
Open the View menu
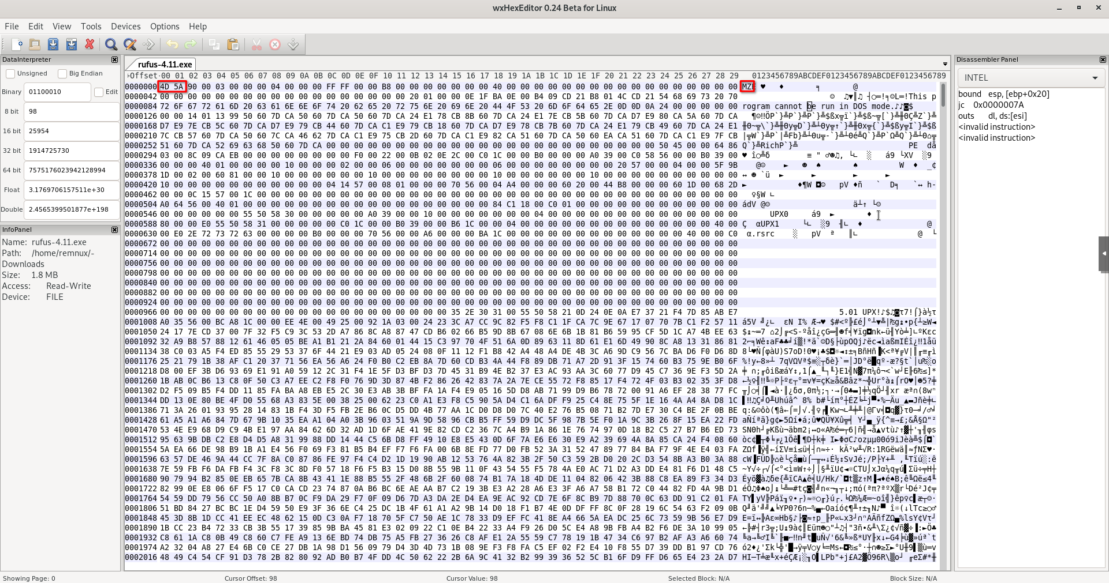[62, 27]
